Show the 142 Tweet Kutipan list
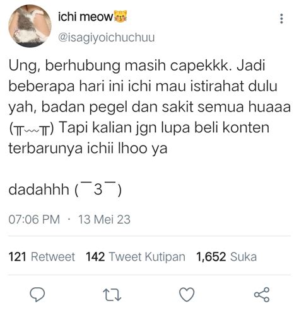Image resolution: width=299 pixels, height=313 pixels. (136, 257)
